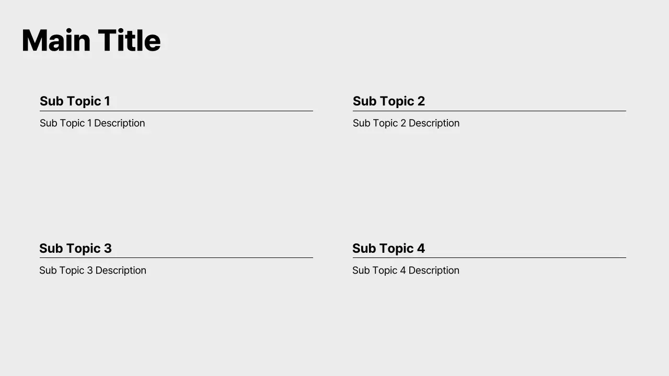This screenshot has height=376, width=669.
Task: Click the word "Main" in the title
Action: click(x=55, y=41)
